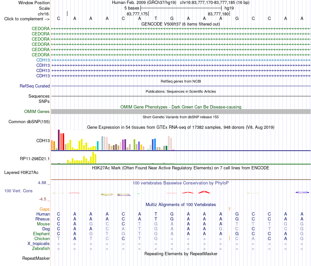Viewport: 311px width, 266px height.
Task: Click the Chicken alignment row label
Action: tap(42, 238)
